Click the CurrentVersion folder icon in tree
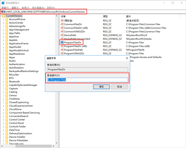This screenshot has height=148, width=186. pyautogui.click(x=3, y=16)
